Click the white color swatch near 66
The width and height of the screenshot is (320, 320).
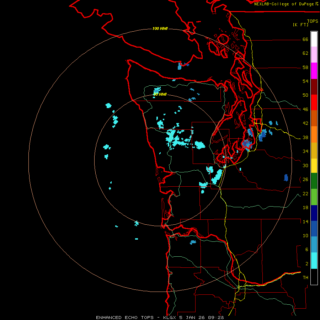[314, 39]
